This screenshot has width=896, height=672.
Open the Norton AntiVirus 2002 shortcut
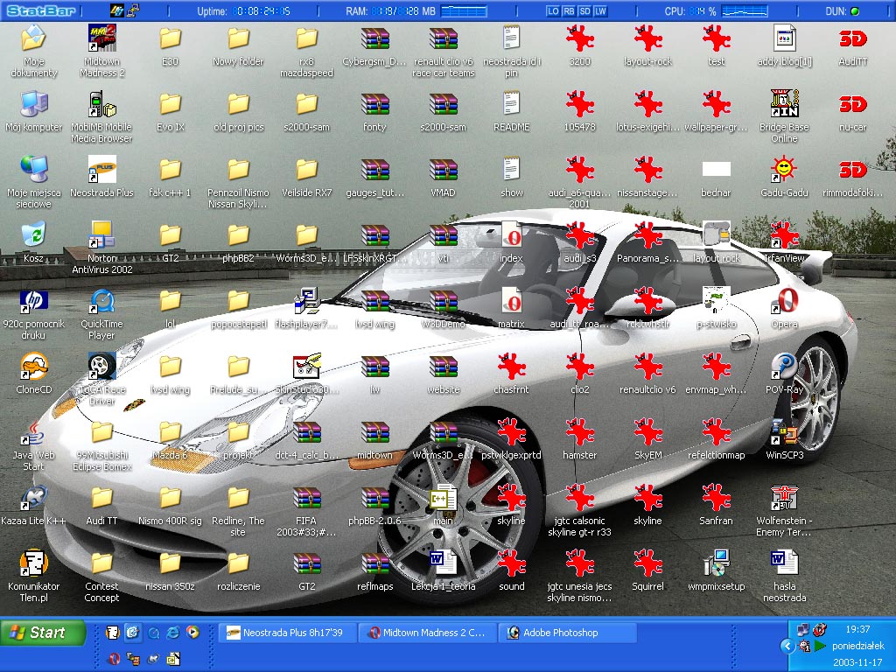[102, 235]
